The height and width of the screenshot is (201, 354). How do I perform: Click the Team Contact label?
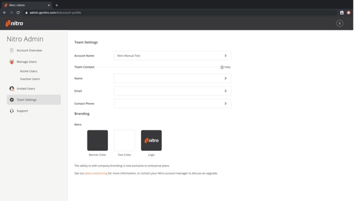pyautogui.click(x=85, y=67)
